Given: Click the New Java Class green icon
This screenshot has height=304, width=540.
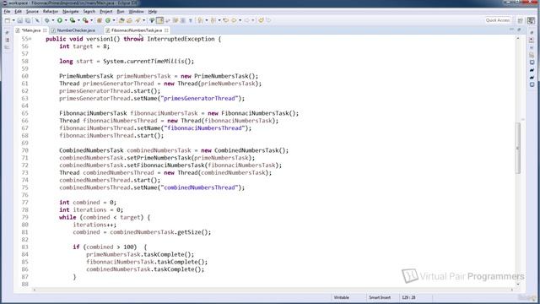Looking at the screenshot, I should click(108, 20).
